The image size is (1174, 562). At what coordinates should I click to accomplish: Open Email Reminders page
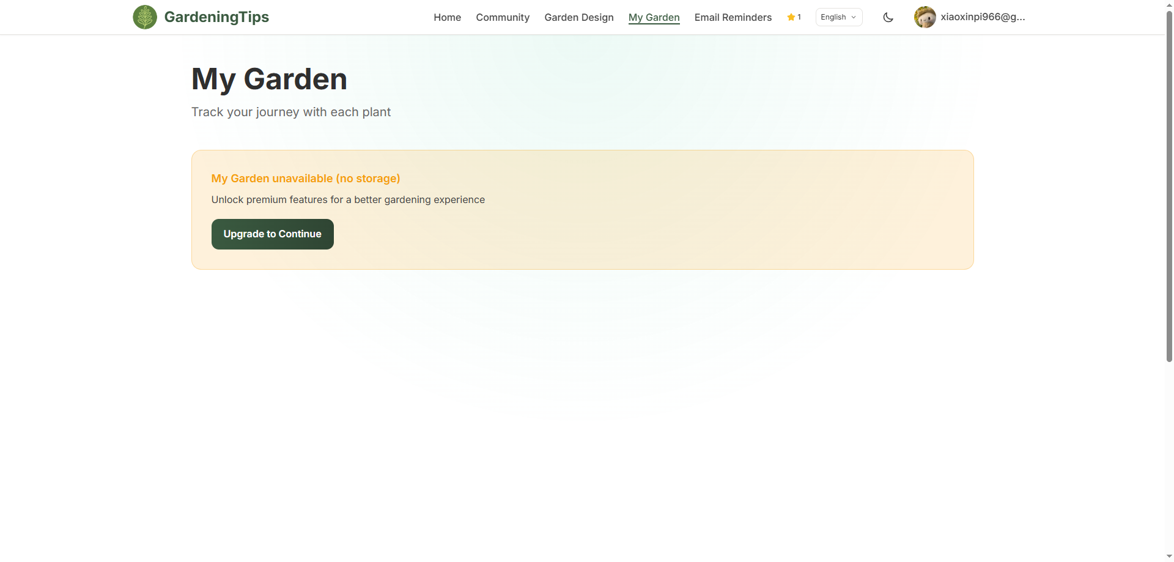point(733,17)
